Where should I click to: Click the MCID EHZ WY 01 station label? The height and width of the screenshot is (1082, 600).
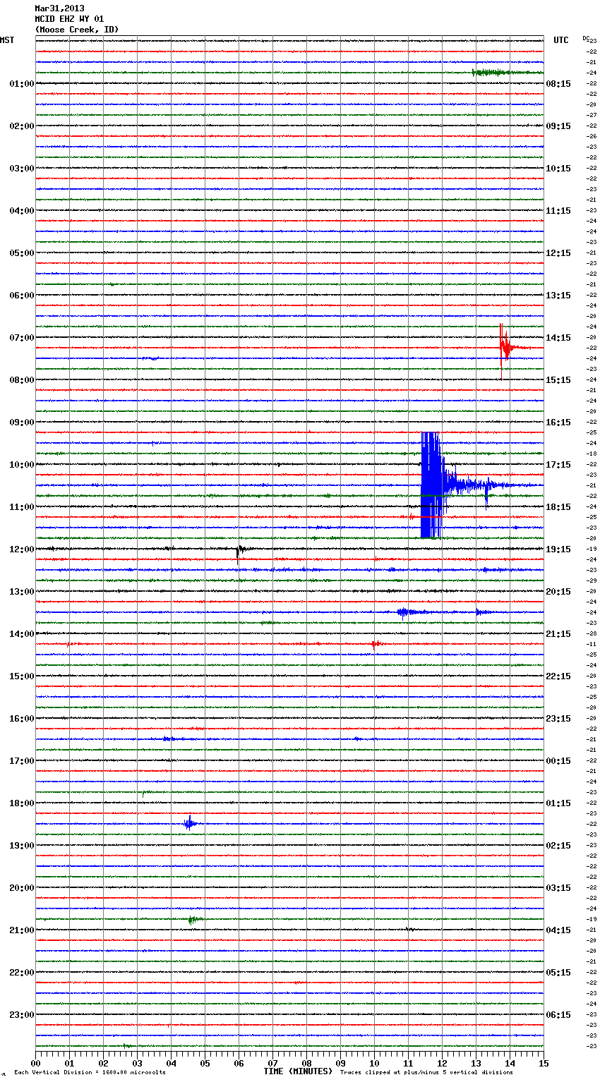(69, 19)
